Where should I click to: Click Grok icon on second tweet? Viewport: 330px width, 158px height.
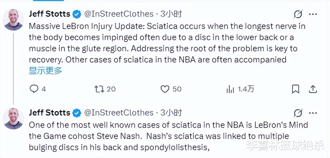point(298,113)
